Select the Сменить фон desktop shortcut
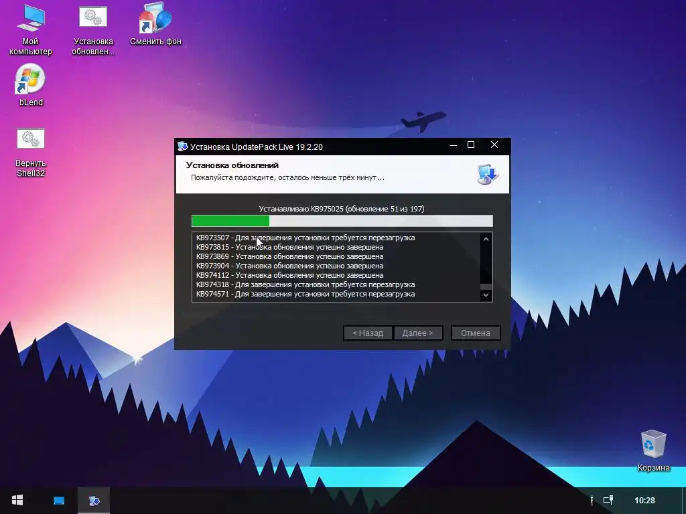The image size is (686, 514). tap(155, 25)
